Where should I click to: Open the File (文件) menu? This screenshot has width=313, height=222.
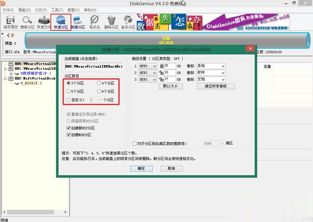[8, 10]
